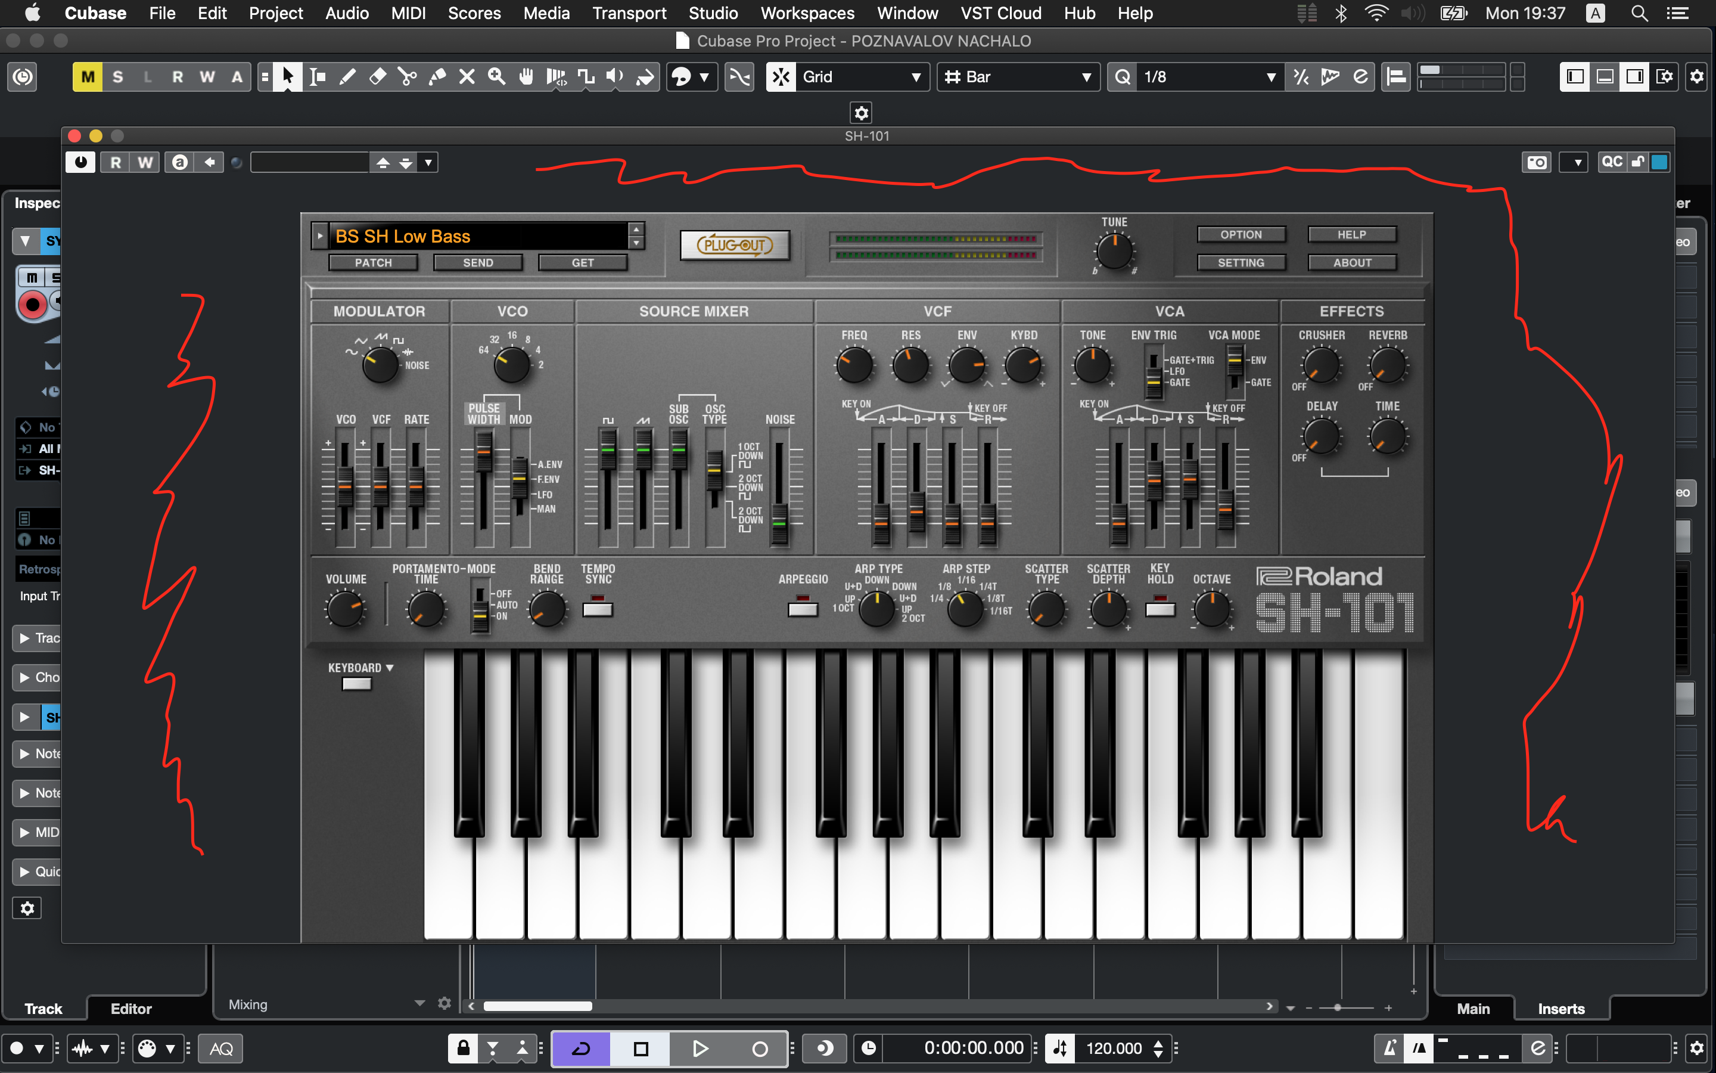Select the Glue tool
This screenshot has height=1073, width=1716.
pyautogui.click(x=437, y=77)
